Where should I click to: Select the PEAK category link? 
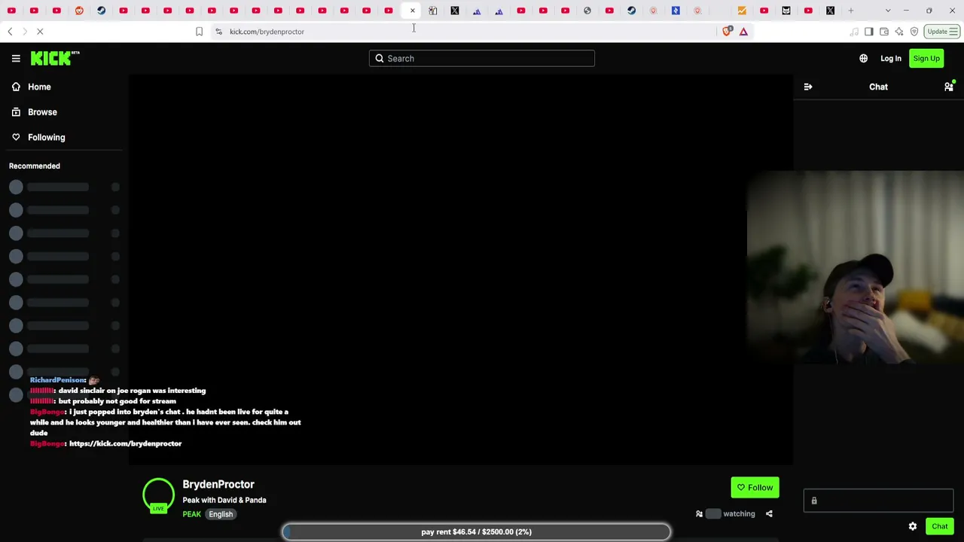(x=191, y=514)
